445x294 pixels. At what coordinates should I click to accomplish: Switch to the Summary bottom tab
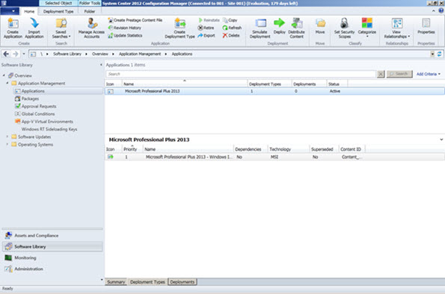click(x=116, y=282)
